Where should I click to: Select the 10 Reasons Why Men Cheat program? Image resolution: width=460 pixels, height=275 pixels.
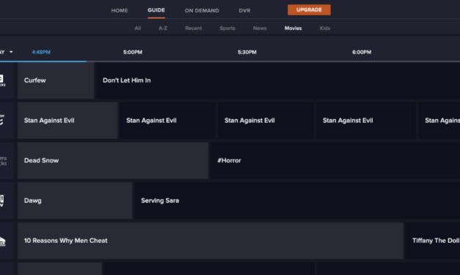(211, 241)
